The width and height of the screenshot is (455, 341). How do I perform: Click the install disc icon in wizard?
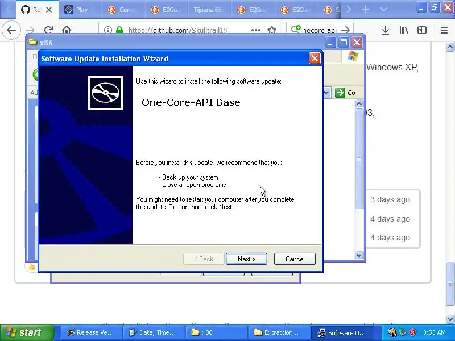[x=105, y=93]
